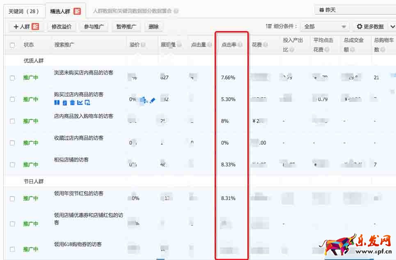Click the trash icon under 购买过店内商品的访客
The height and width of the screenshot is (260, 396).
72,102
